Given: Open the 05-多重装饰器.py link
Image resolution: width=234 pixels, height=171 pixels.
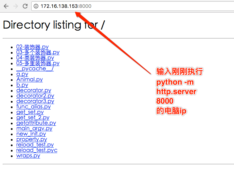Looking at the screenshot, I should coord(38,63).
